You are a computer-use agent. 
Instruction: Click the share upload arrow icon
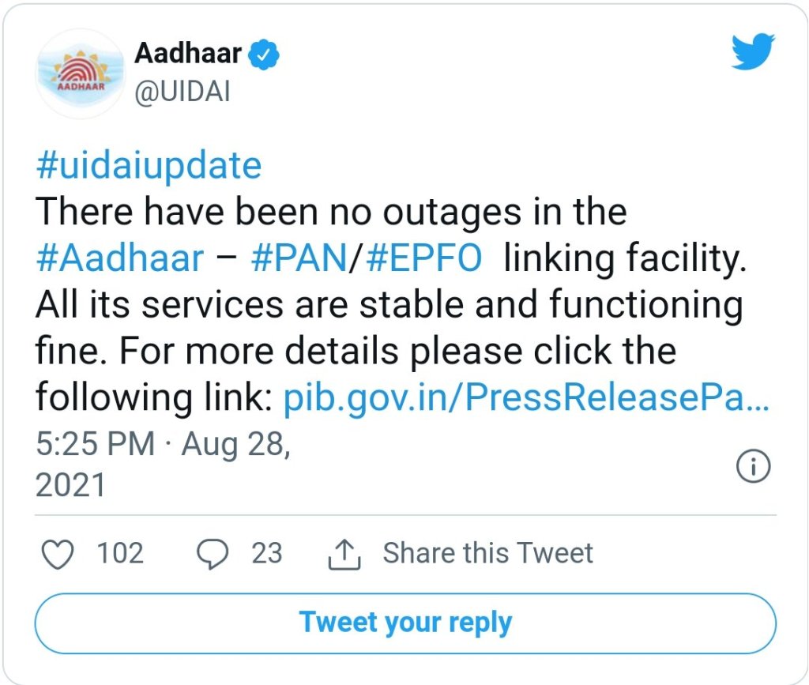tap(344, 554)
